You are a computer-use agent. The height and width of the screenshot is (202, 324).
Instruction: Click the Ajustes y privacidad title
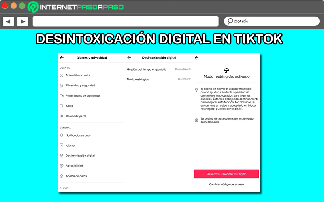[92, 58]
